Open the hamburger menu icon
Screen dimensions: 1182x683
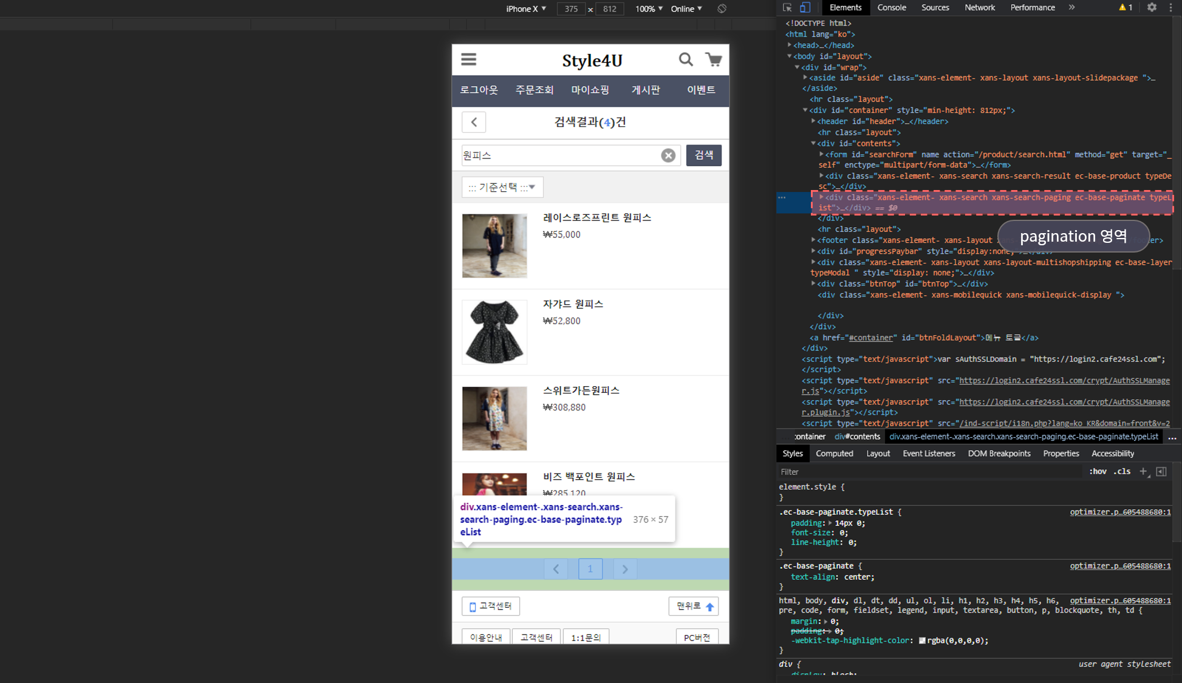[x=468, y=59]
